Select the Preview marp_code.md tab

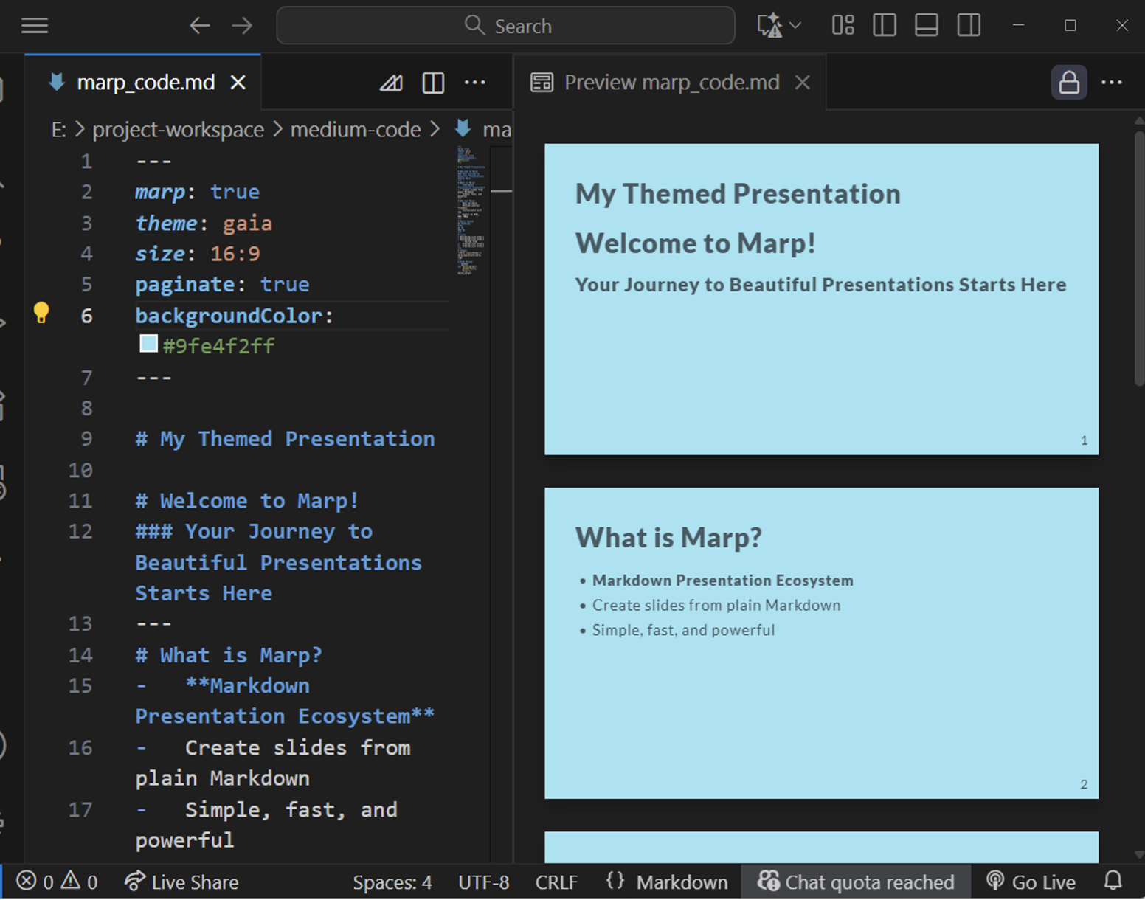coord(671,83)
